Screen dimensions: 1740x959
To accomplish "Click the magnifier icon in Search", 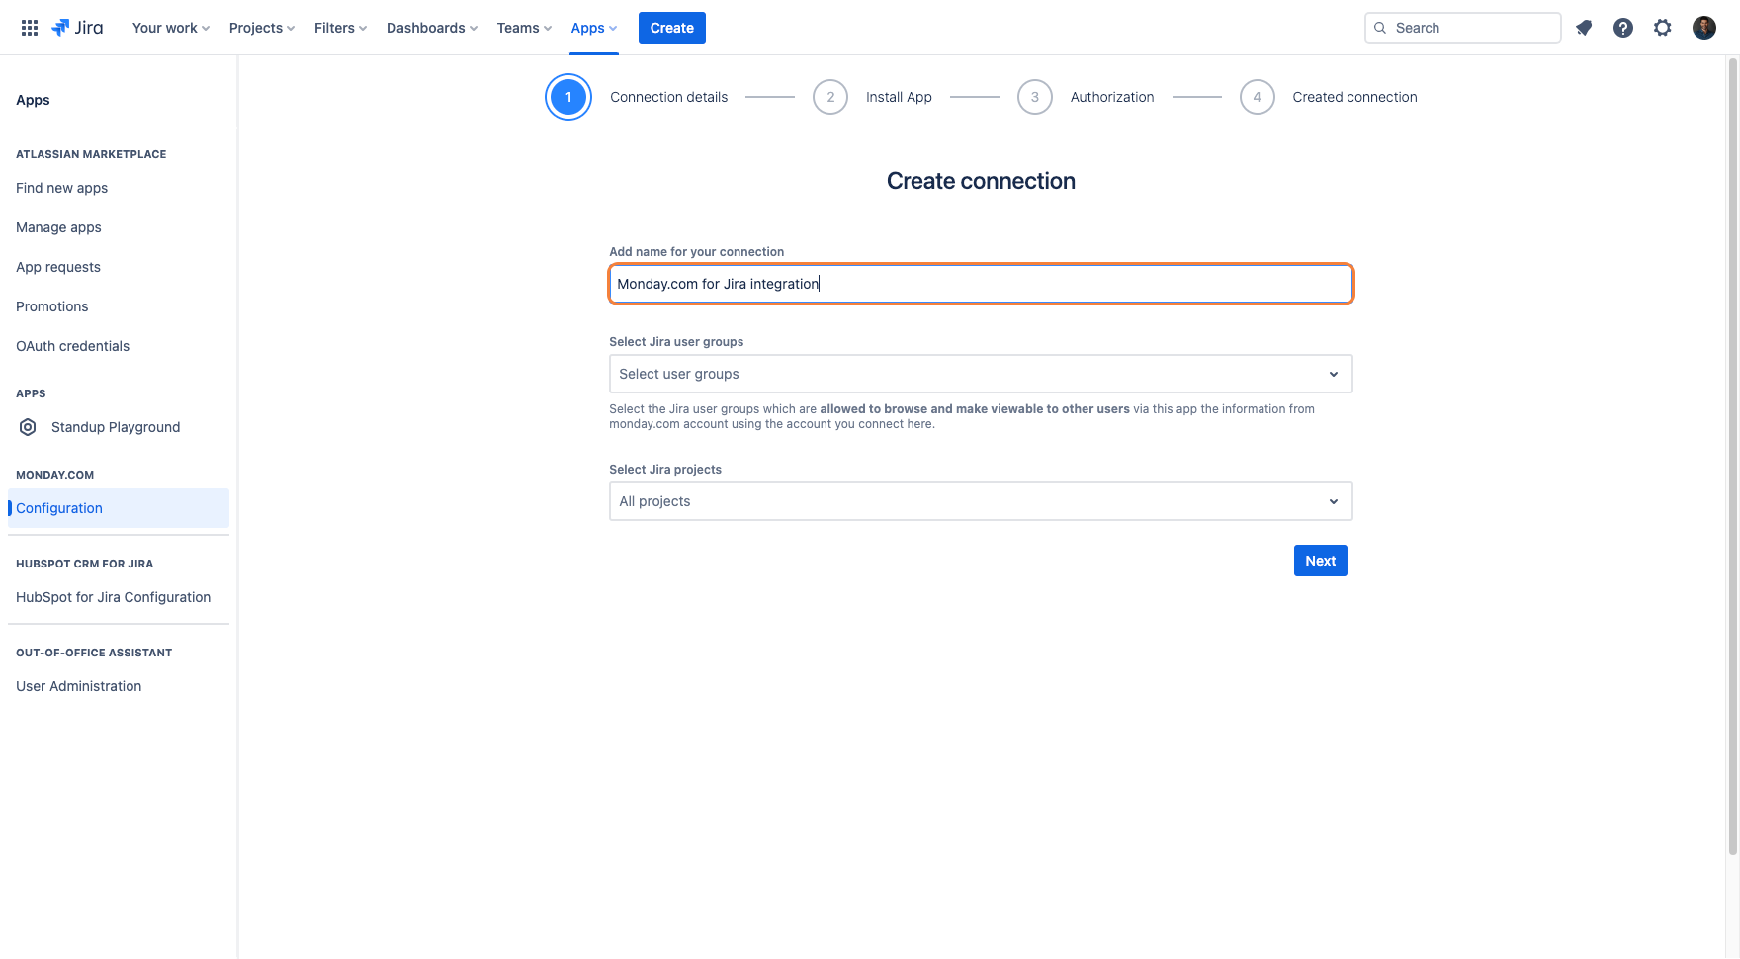I will (x=1380, y=28).
